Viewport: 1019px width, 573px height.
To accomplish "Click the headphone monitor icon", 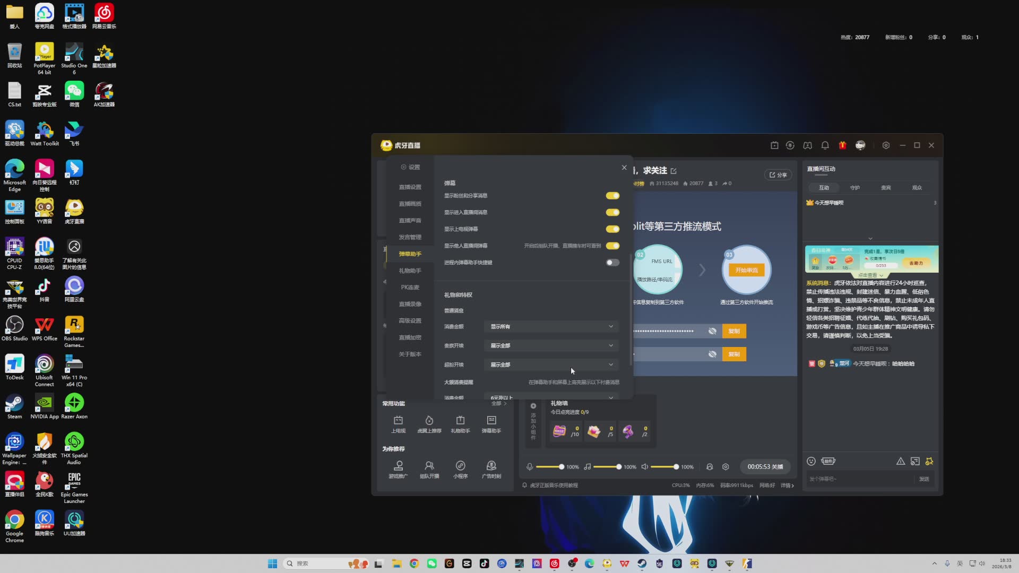I will [x=710, y=467].
